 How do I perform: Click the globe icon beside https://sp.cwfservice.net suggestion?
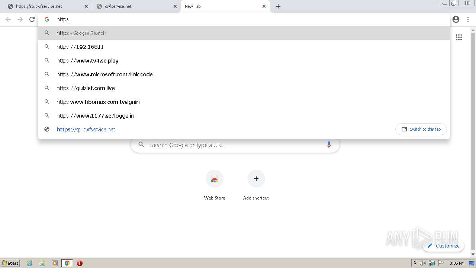[x=47, y=130]
